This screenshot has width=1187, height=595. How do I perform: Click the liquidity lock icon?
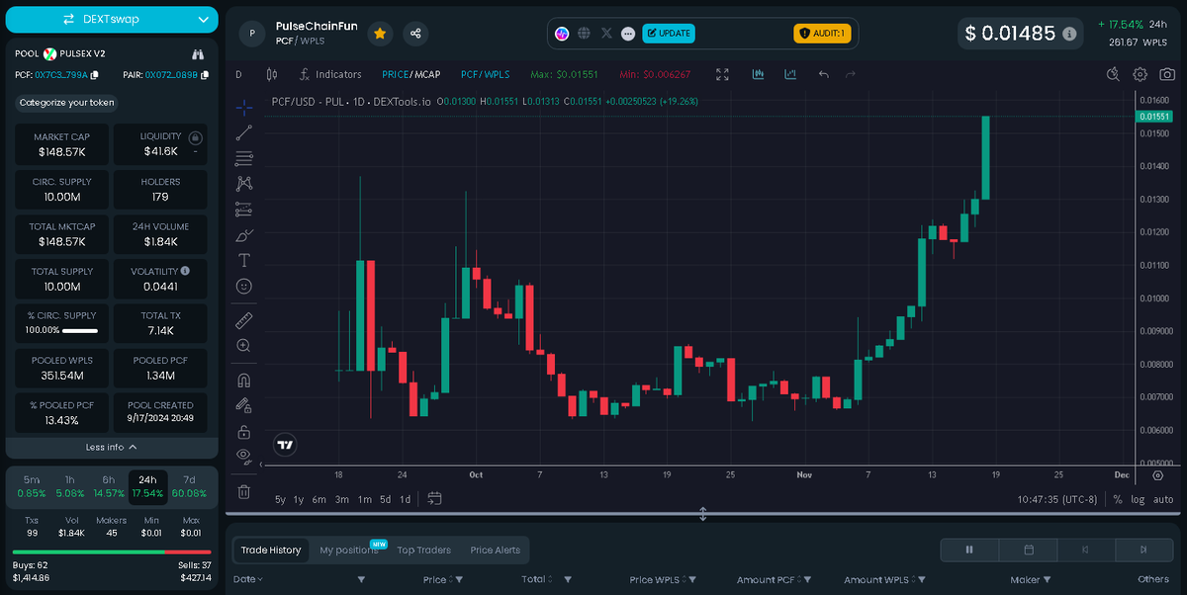point(196,138)
